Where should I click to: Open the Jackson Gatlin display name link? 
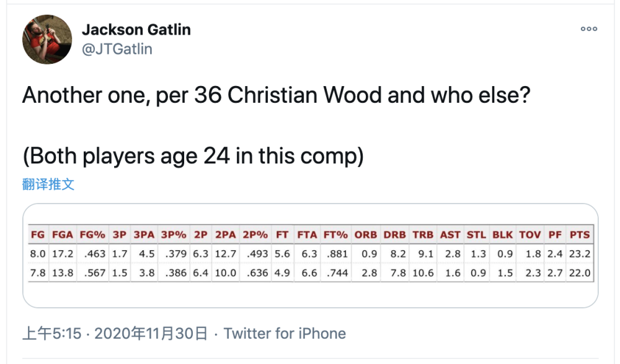pyautogui.click(x=136, y=30)
